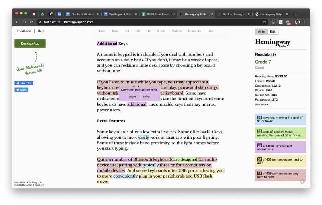The image size is (322, 205).
Task: Click the highlighted adverb 'typically'
Action: point(151,165)
